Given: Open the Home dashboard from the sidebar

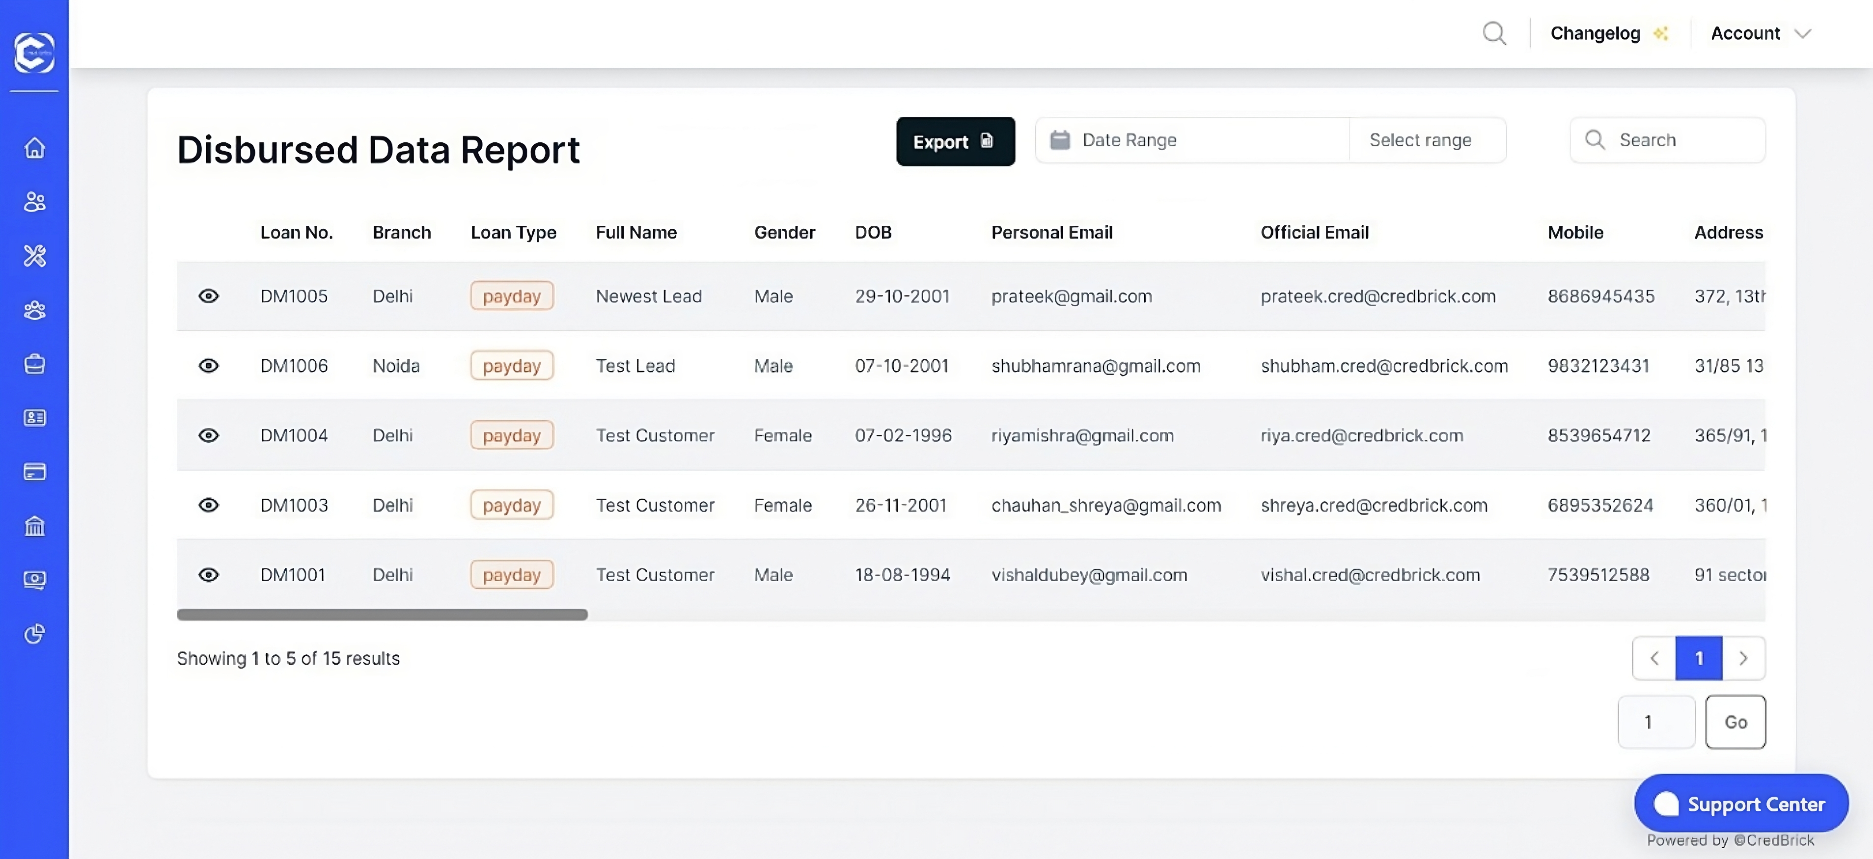Looking at the screenshot, I should click(x=34, y=148).
